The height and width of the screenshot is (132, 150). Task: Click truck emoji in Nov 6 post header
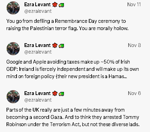pyautogui.click(x=62, y=94)
